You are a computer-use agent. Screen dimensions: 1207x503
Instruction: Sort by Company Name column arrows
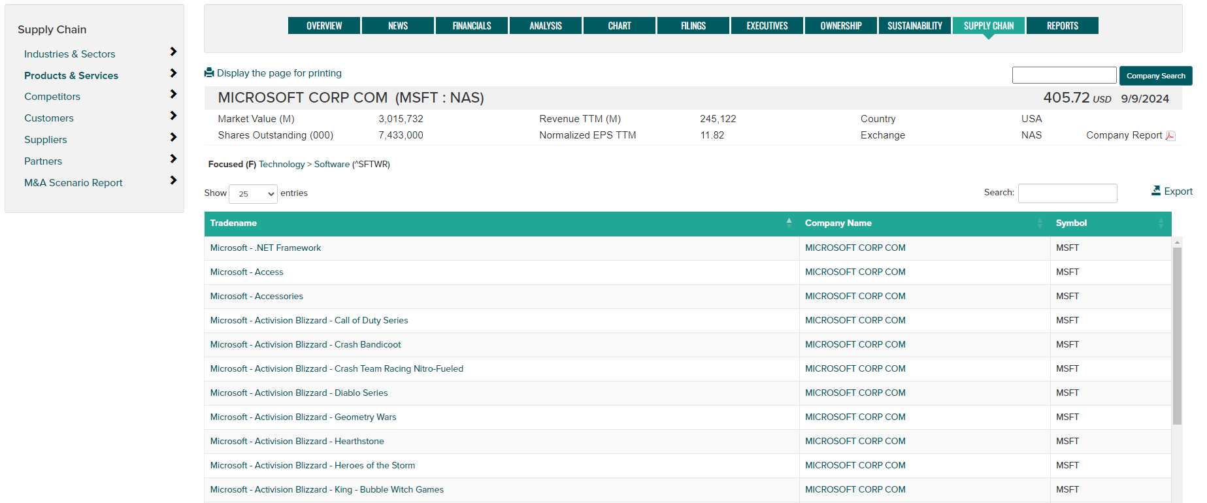(1040, 223)
